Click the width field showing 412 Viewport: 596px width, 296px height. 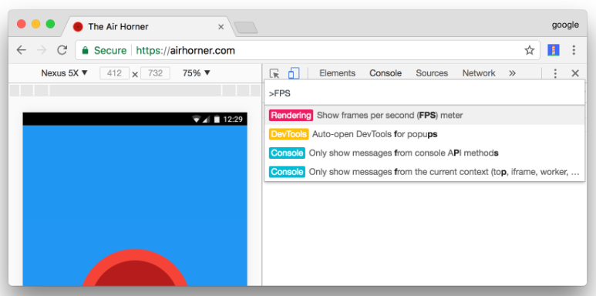click(x=114, y=73)
